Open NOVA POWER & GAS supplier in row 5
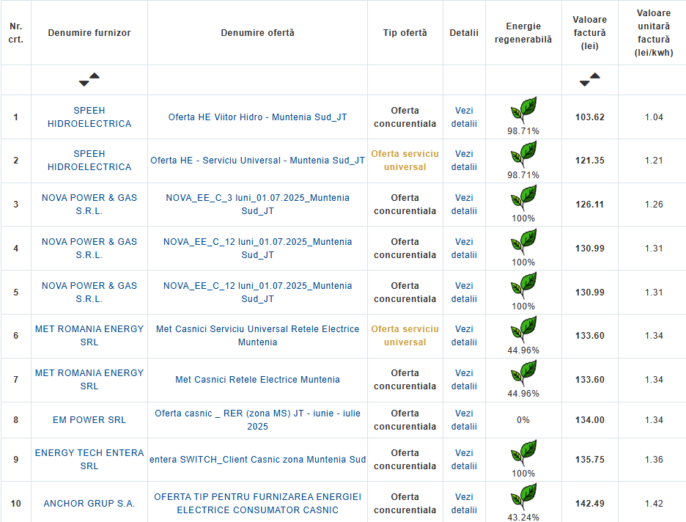Viewport: 686px width, 522px height. (89, 293)
